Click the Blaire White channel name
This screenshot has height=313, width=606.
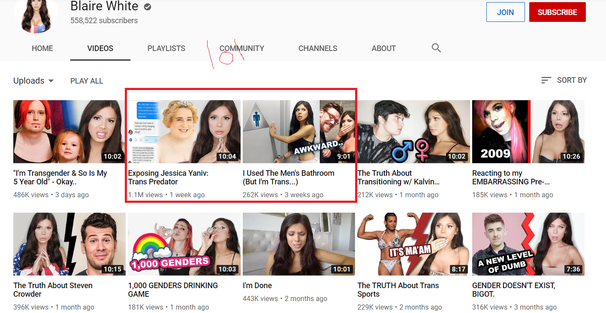(104, 6)
